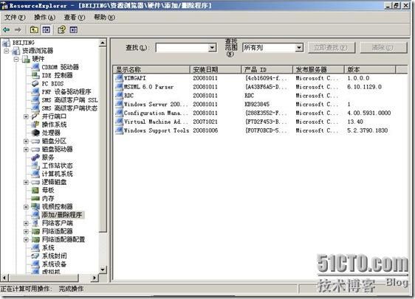Click the version 6.10.1129.0 cell
415x299 pixels.
pyautogui.click(x=364, y=87)
